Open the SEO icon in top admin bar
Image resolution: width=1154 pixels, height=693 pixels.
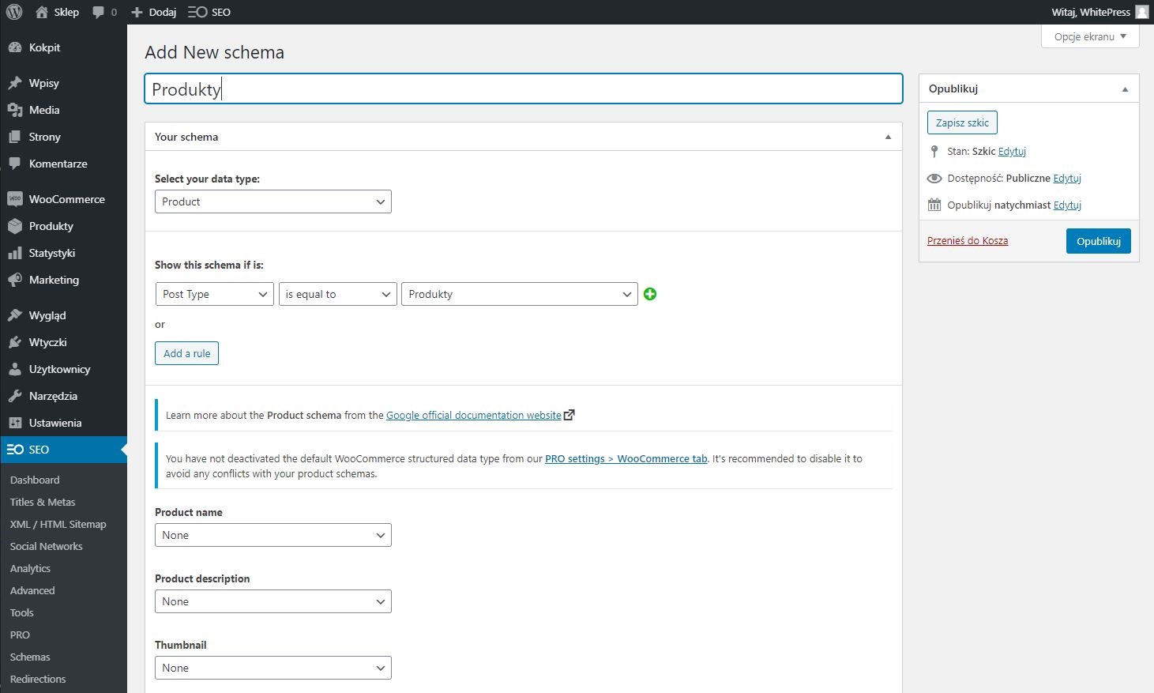197,12
